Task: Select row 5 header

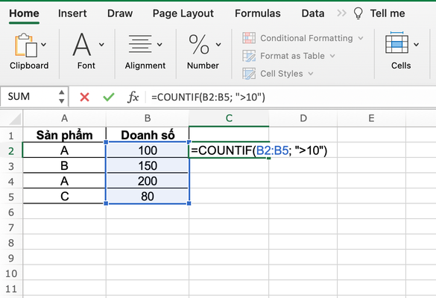Action: 11,197
